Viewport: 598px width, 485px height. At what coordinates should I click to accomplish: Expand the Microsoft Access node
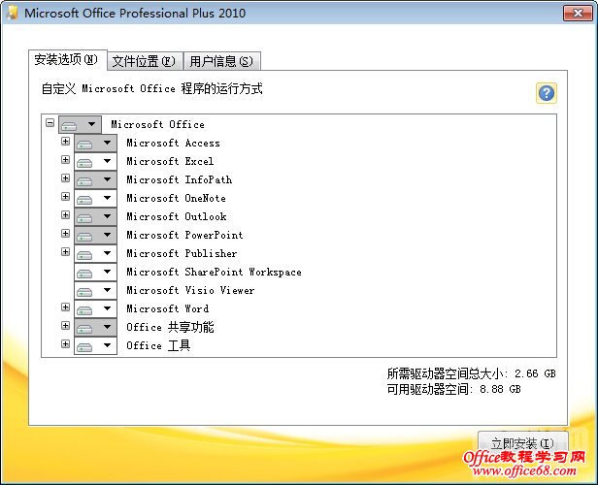tap(66, 142)
